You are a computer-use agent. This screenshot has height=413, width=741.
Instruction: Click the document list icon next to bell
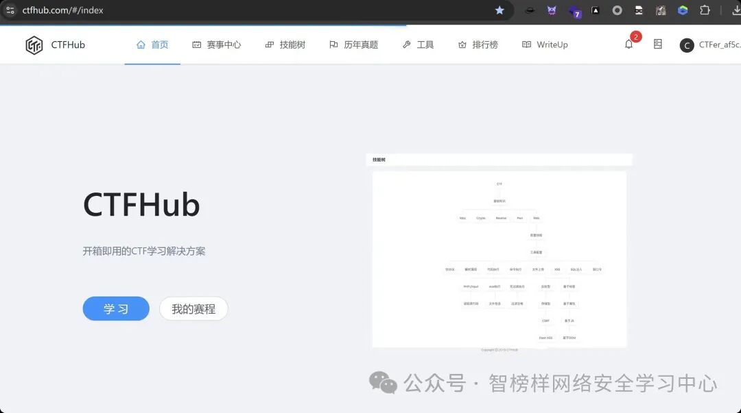click(657, 44)
